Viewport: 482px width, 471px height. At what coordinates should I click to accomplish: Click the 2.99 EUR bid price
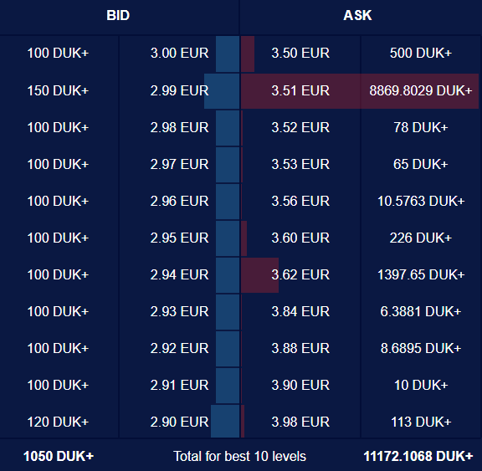pyautogui.click(x=180, y=90)
